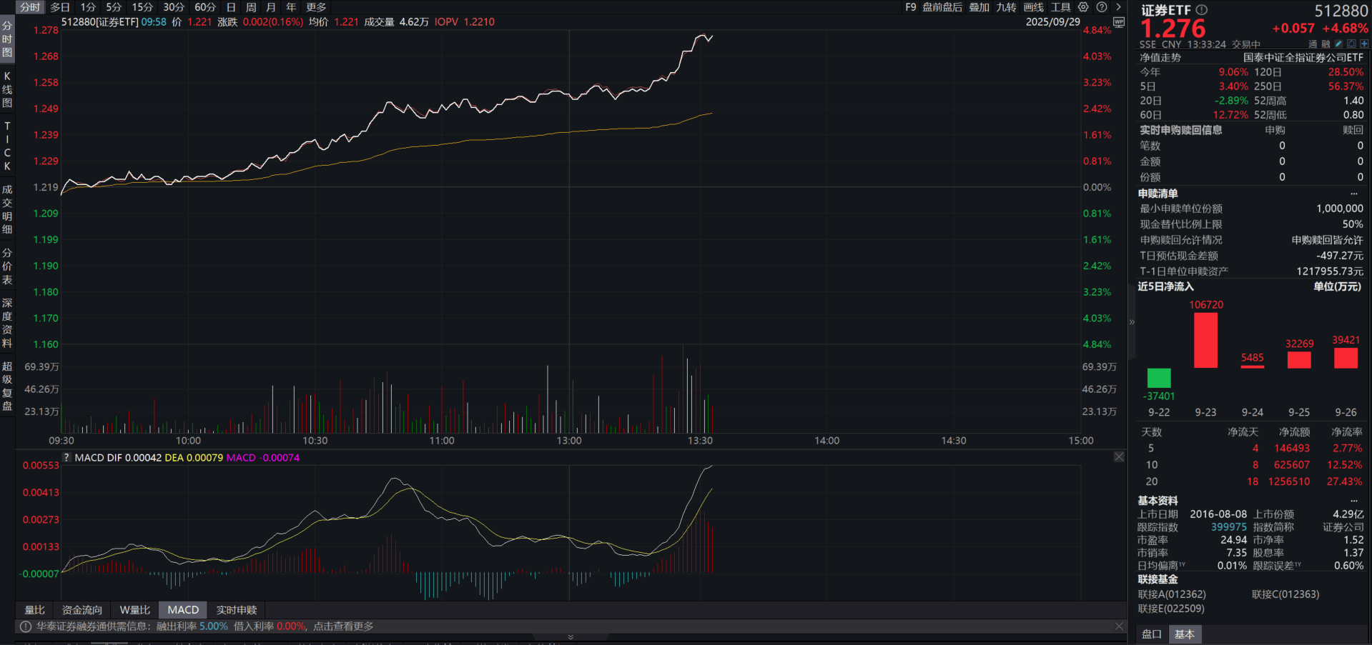This screenshot has height=645, width=1372.
Task: Click the info icon beside 证券ETF
Action: click(1201, 9)
